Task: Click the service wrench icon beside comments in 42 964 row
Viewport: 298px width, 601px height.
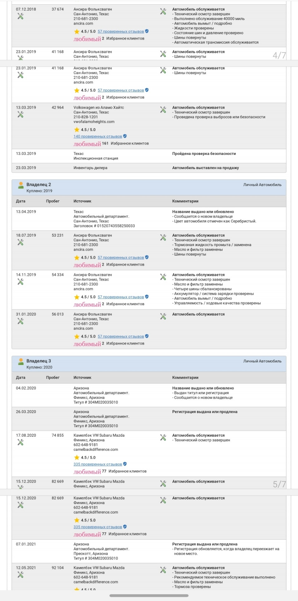Action: (x=163, y=110)
